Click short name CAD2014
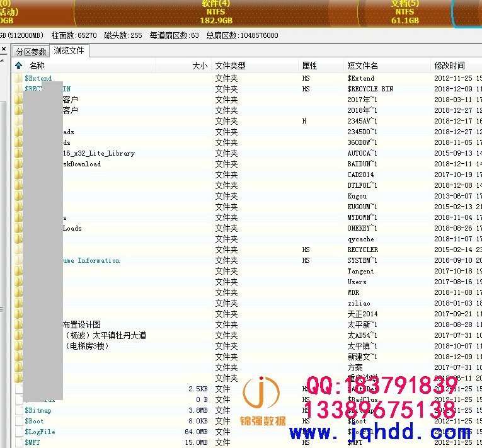The width and height of the screenshot is (482, 448). tap(360, 175)
